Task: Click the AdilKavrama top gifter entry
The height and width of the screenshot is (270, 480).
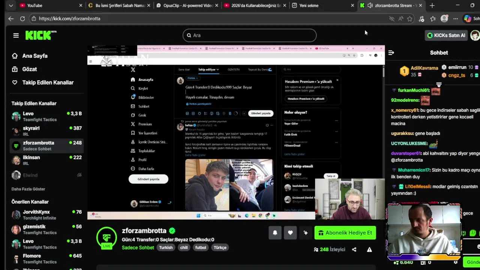Action: pyautogui.click(x=418, y=71)
